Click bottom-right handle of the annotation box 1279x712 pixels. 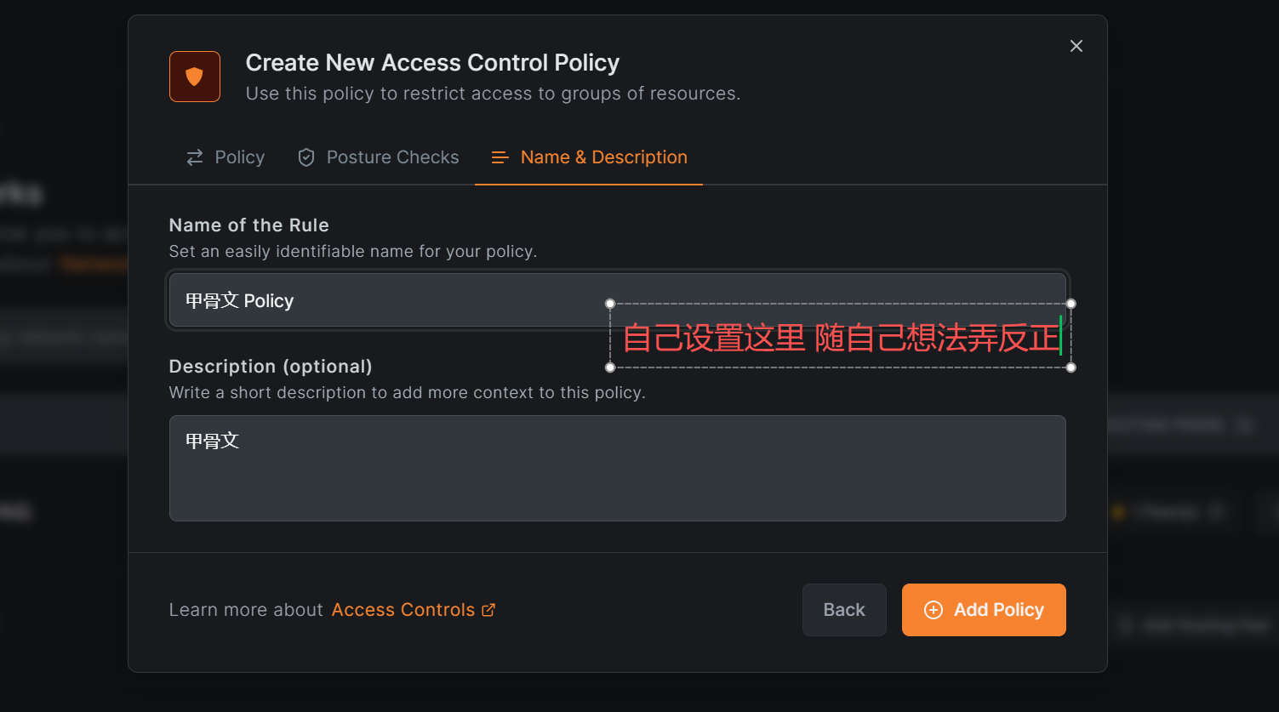1071,367
